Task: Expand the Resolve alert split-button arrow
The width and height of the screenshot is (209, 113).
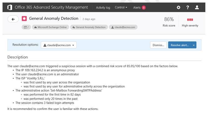Action: point(193,45)
